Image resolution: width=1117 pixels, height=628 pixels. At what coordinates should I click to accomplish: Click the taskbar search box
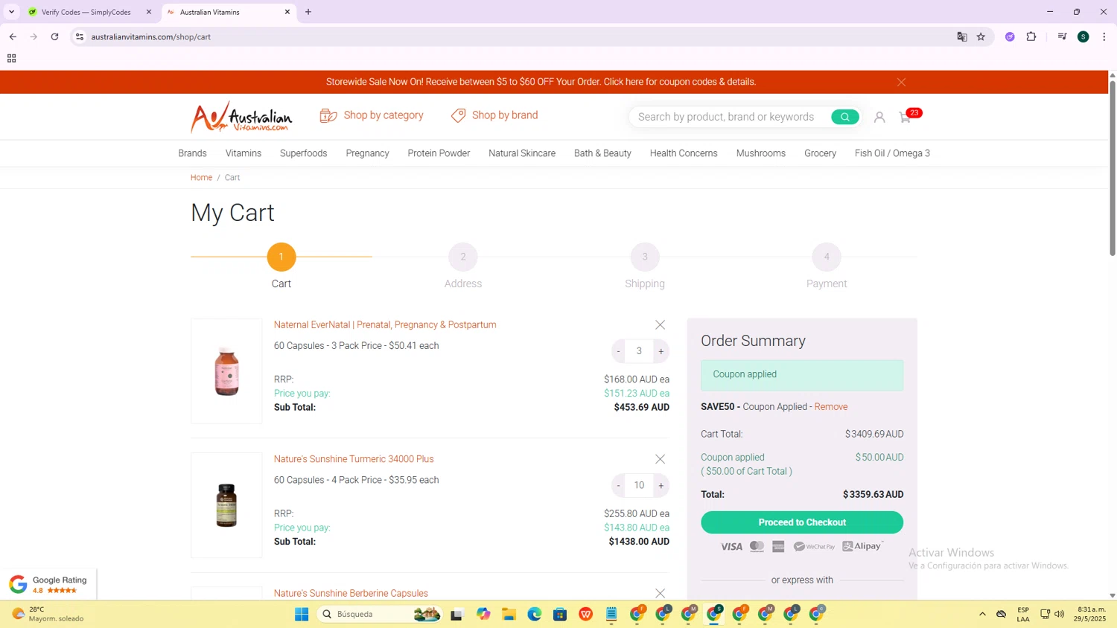(380, 614)
